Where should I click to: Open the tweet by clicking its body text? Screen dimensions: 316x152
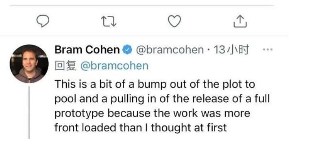pyautogui.click(x=162, y=106)
